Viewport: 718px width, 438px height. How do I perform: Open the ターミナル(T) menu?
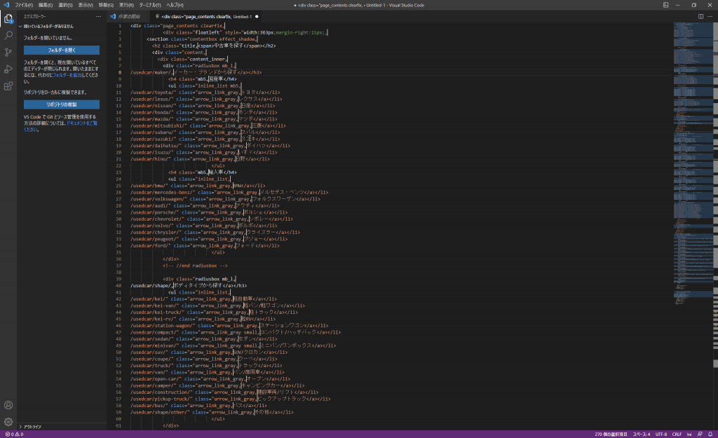(150, 5)
